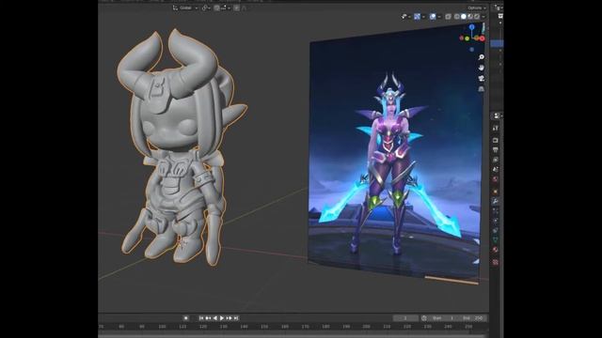Switch perspective/orthographic with grid icon

tap(481, 89)
